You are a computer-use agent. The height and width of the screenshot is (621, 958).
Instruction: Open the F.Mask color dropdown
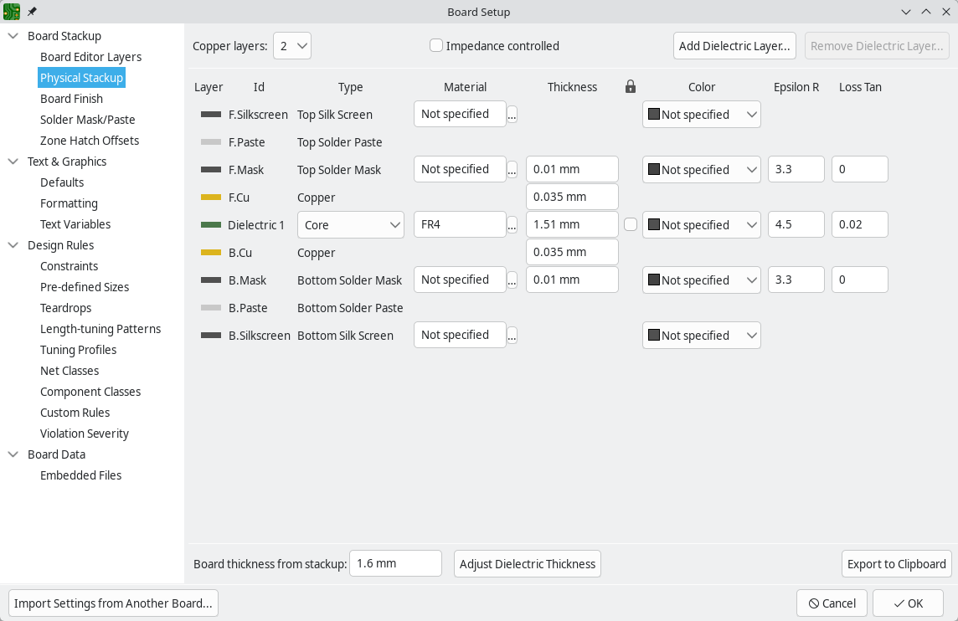pyautogui.click(x=701, y=170)
